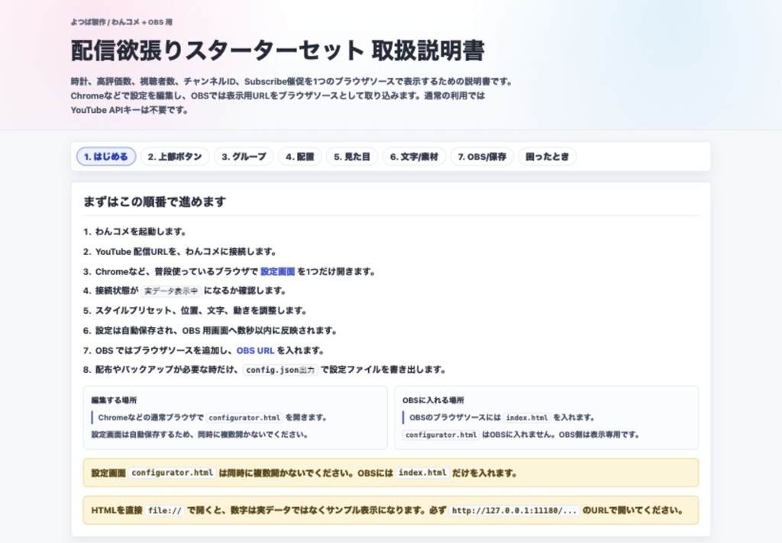This screenshot has height=543, width=782.
Task: Click the intro line mentioning "YouTube APIキーは不要です"
Action: click(129, 110)
